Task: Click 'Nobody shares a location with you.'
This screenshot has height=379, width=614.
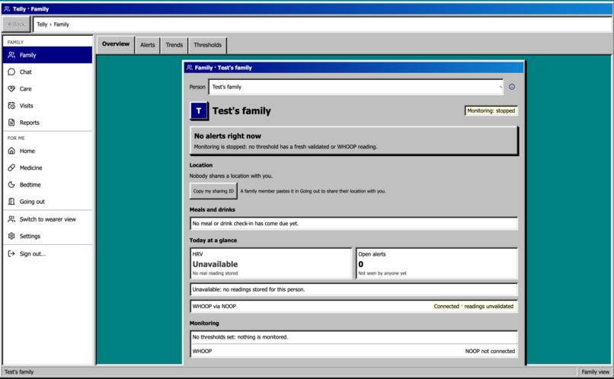Action: pos(231,176)
